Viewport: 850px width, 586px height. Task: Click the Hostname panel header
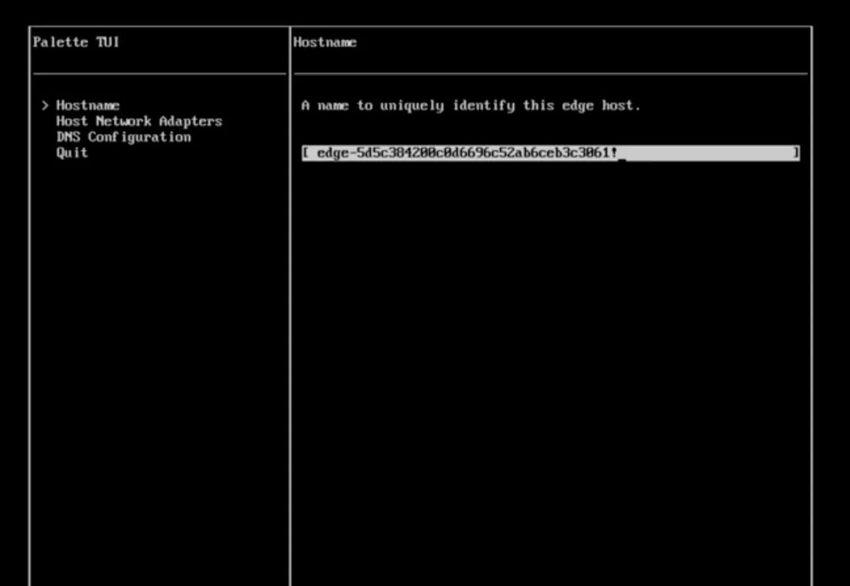pyautogui.click(x=325, y=42)
